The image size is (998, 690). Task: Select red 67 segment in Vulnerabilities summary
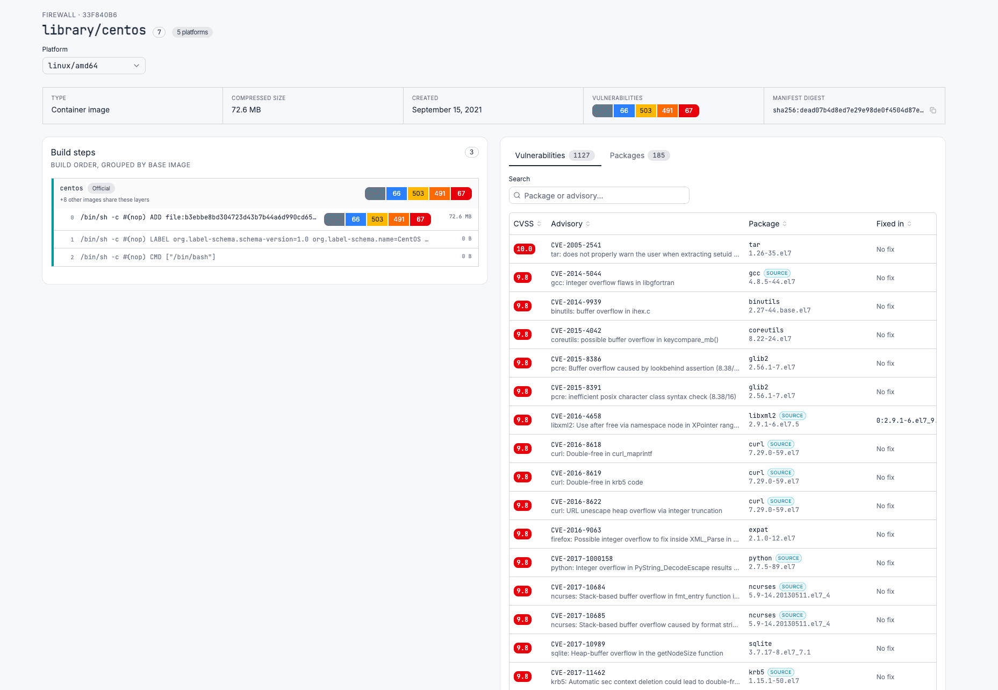[x=689, y=111]
